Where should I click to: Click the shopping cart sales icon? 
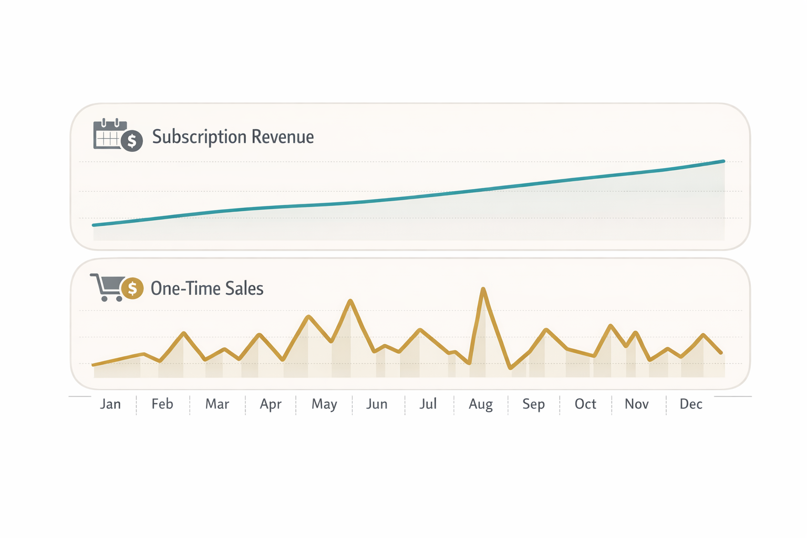click(x=108, y=287)
